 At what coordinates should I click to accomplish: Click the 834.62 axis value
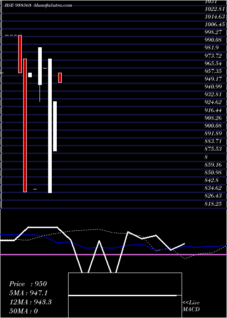pos(213,188)
